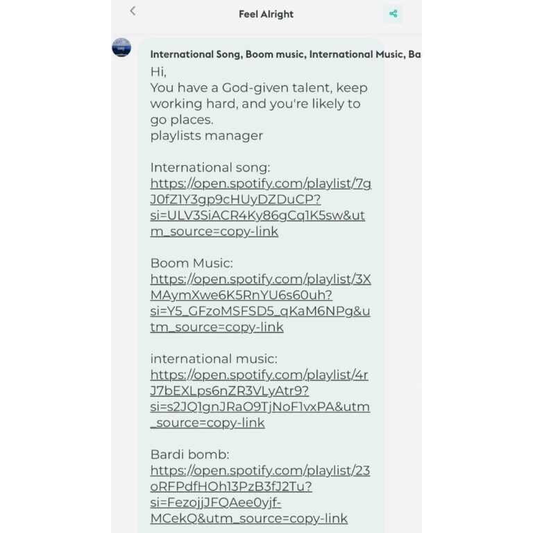Image resolution: width=533 pixels, height=533 pixels.
Task: Open the international music Spotify playlist link
Action: (260, 399)
